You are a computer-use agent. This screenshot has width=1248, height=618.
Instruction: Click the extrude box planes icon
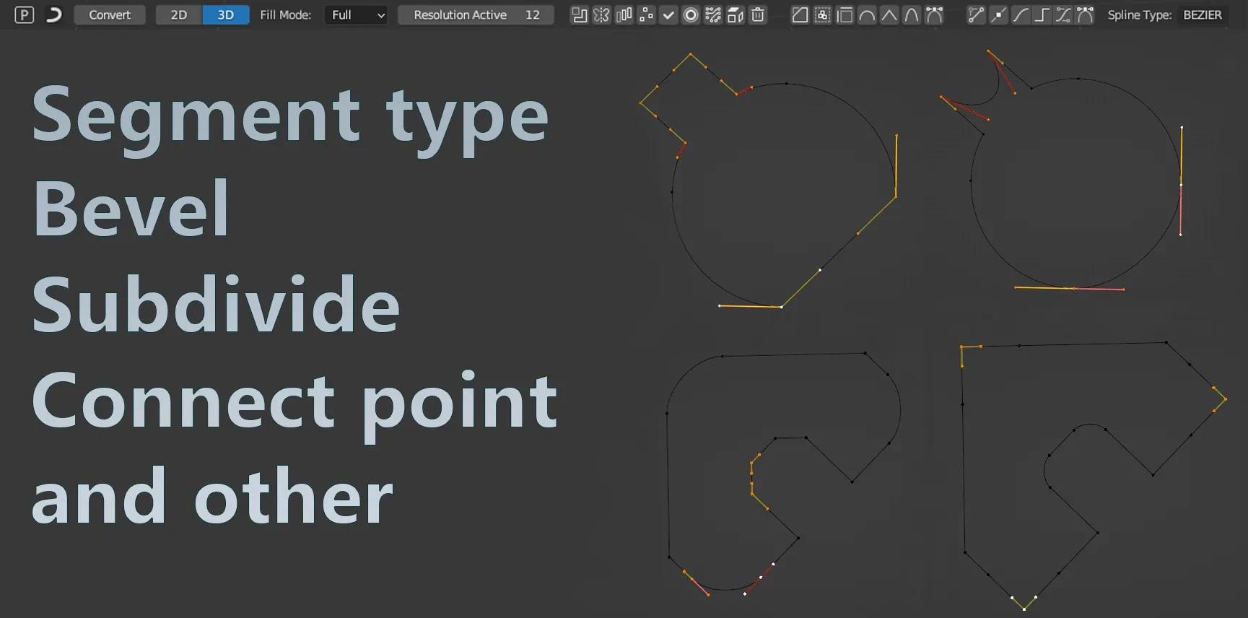736,14
